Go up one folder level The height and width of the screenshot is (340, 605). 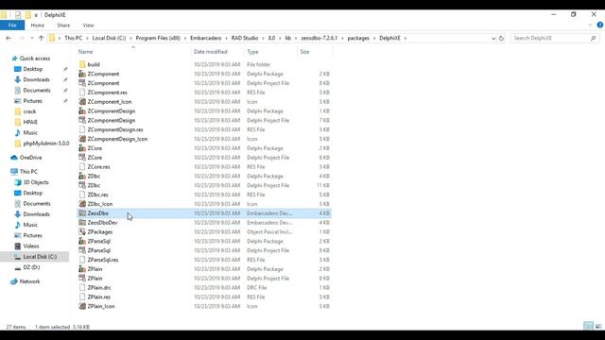click(x=41, y=38)
